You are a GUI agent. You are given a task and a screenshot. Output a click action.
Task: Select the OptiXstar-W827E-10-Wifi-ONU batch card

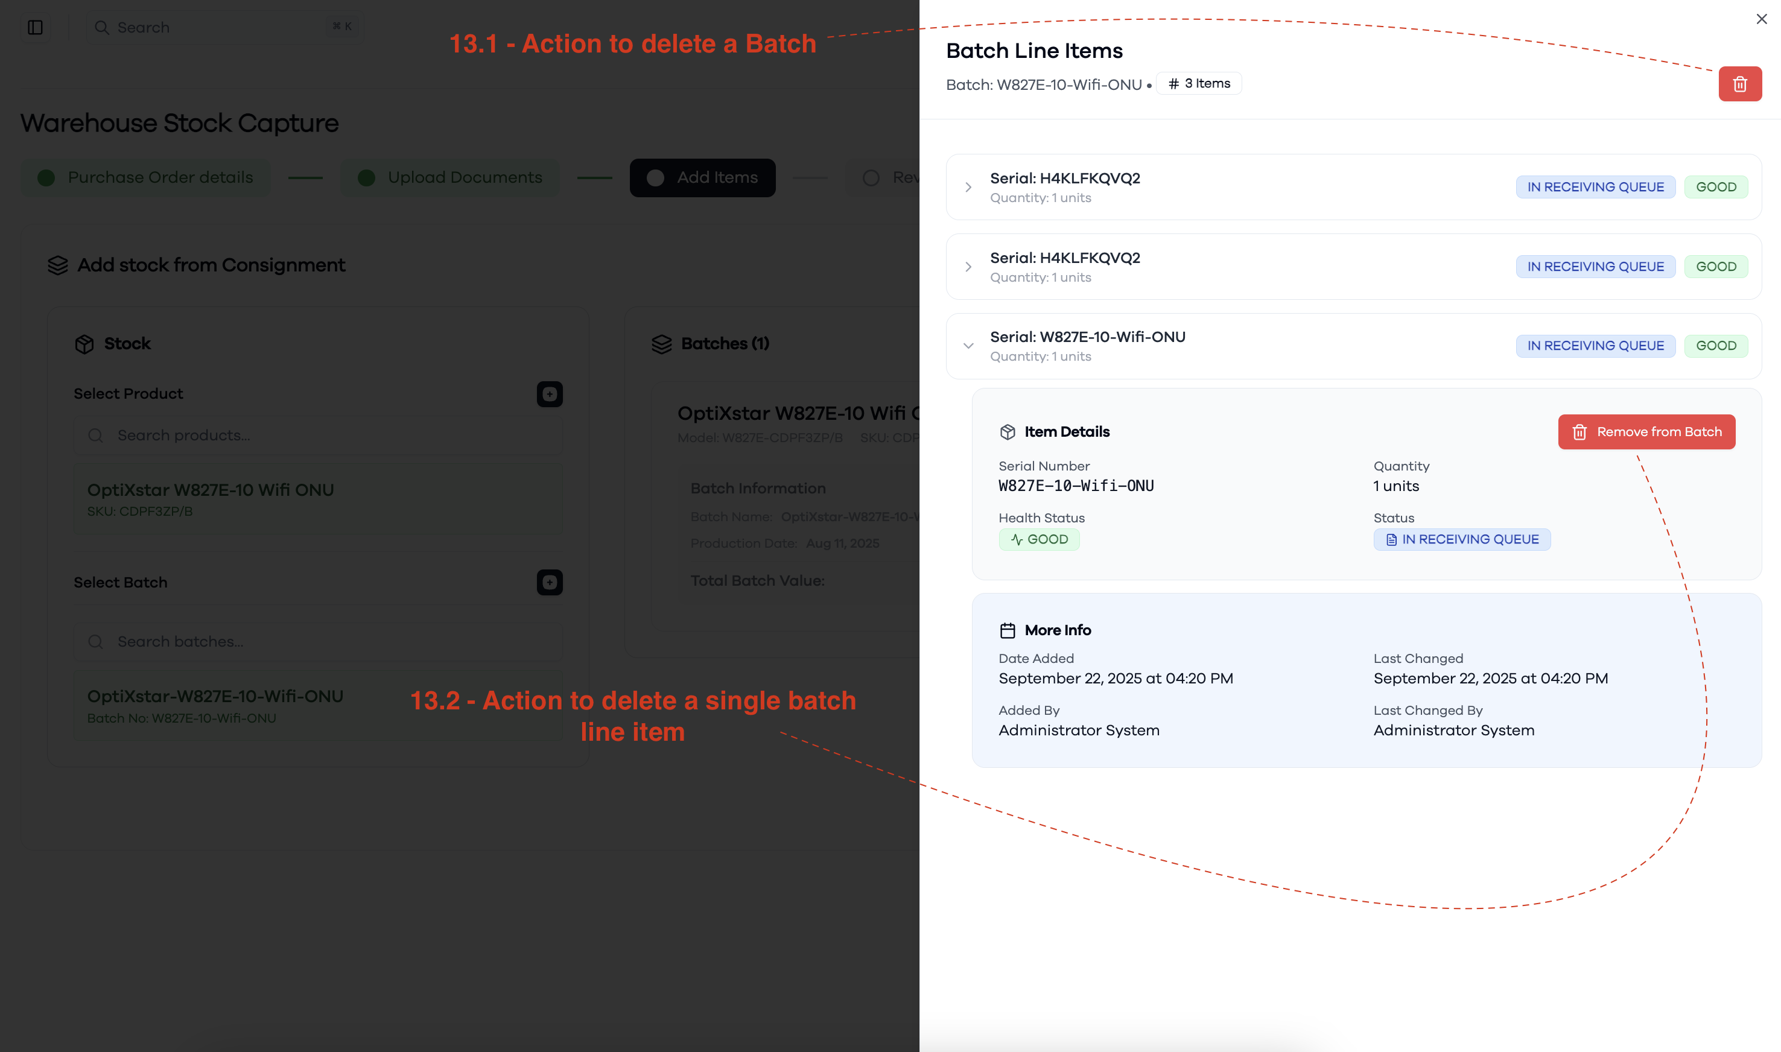click(x=319, y=705)
